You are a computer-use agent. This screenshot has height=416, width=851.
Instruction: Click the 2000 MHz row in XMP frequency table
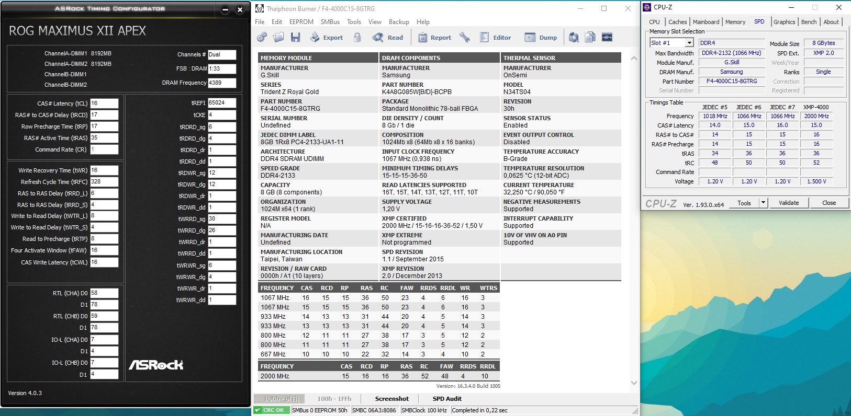379,376
